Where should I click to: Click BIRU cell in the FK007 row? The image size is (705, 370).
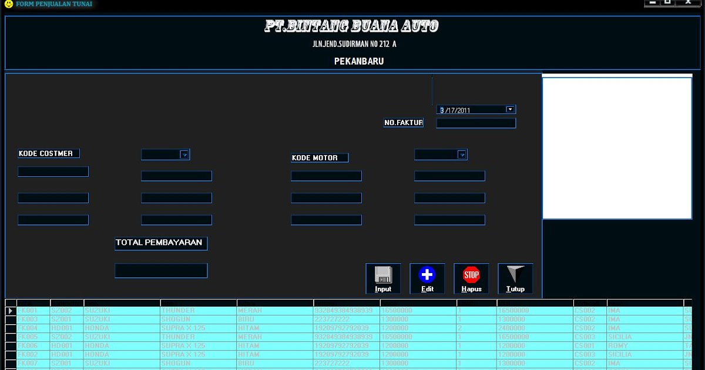(x=275, y=363)
